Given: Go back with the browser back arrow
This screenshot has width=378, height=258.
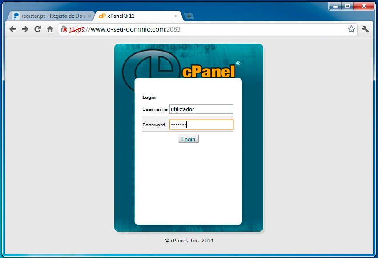Looking at the screenshot, I should point(12,29).
